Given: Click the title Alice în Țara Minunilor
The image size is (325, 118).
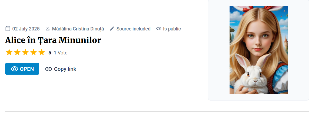Looking at the screenshot, I should pos(53,40).
